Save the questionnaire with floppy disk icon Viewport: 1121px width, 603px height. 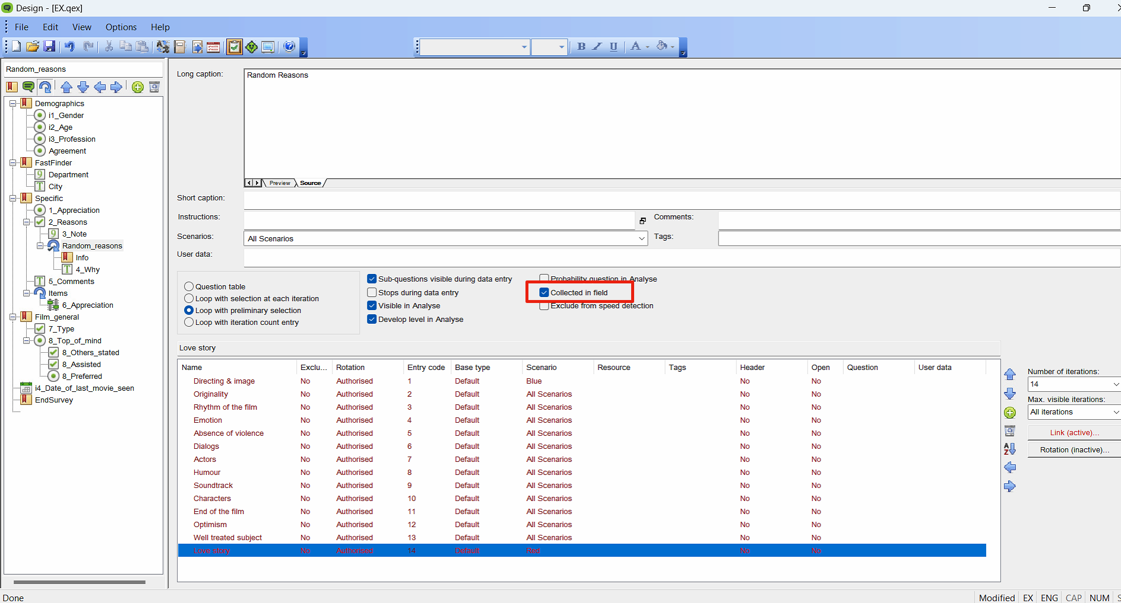(49, 46)
